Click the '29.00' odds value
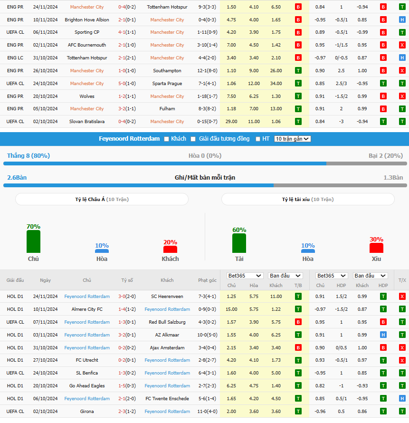 tap(231, 122)
